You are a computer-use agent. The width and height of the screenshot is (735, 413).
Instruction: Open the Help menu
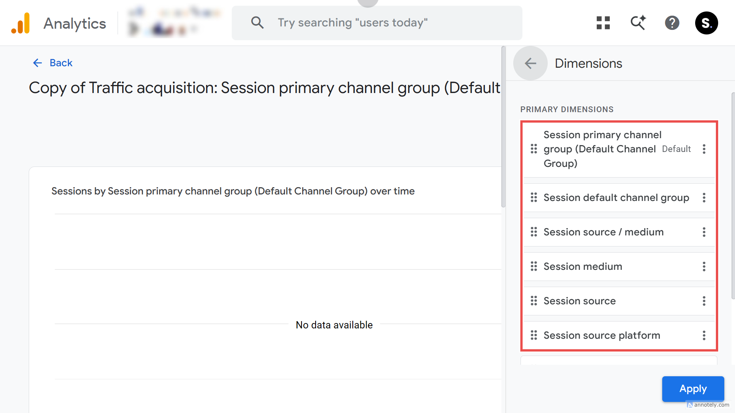click(x=672, y=23)
